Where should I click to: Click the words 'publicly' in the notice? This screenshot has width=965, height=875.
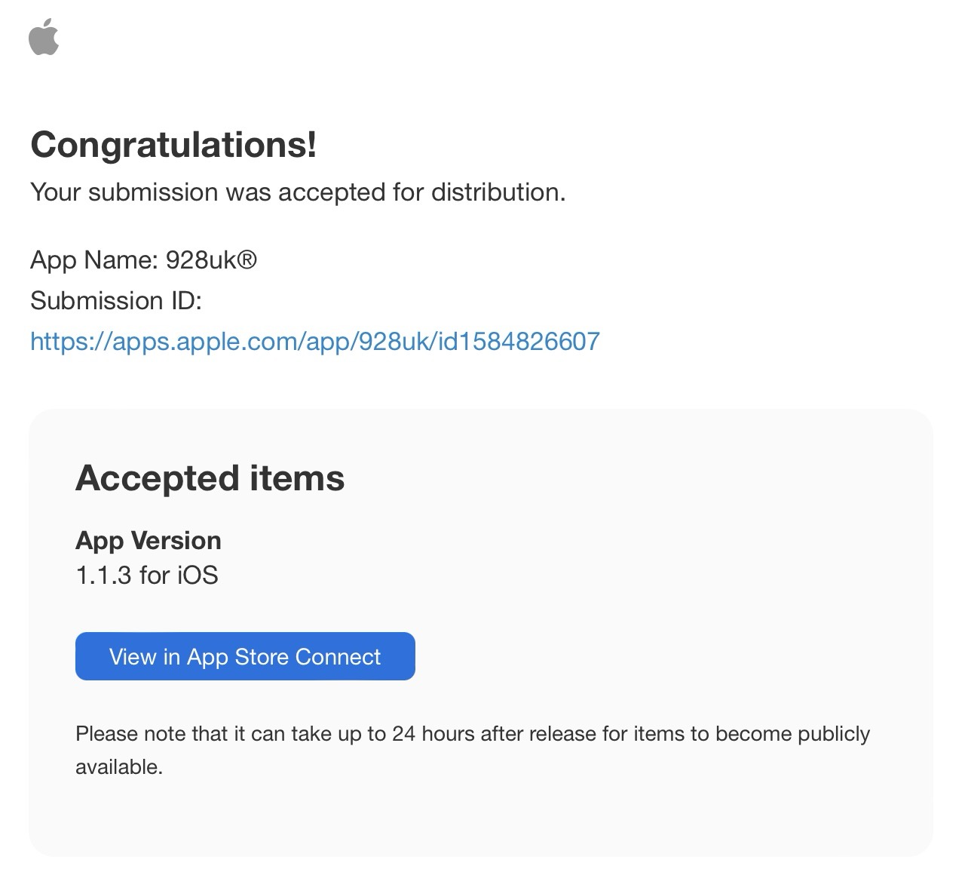point(834,734)
